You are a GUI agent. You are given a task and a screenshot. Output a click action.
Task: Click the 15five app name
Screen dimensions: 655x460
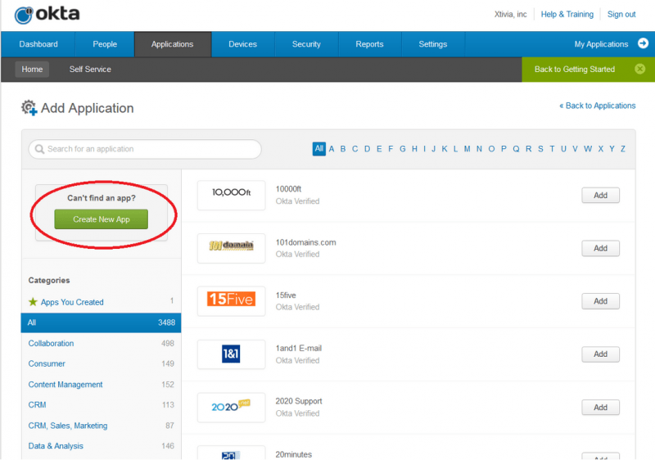click(x=286, y=295)
